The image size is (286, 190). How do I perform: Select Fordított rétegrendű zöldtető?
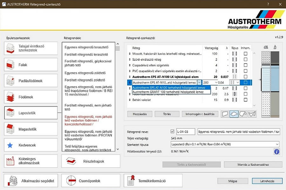pyautogui.click(x=85, y=80)
